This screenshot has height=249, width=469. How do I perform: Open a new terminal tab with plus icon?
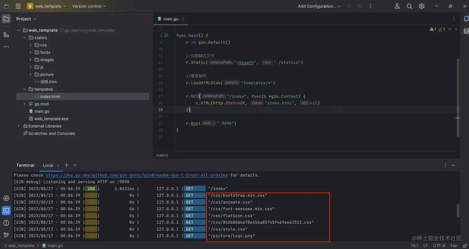[66, 165]
